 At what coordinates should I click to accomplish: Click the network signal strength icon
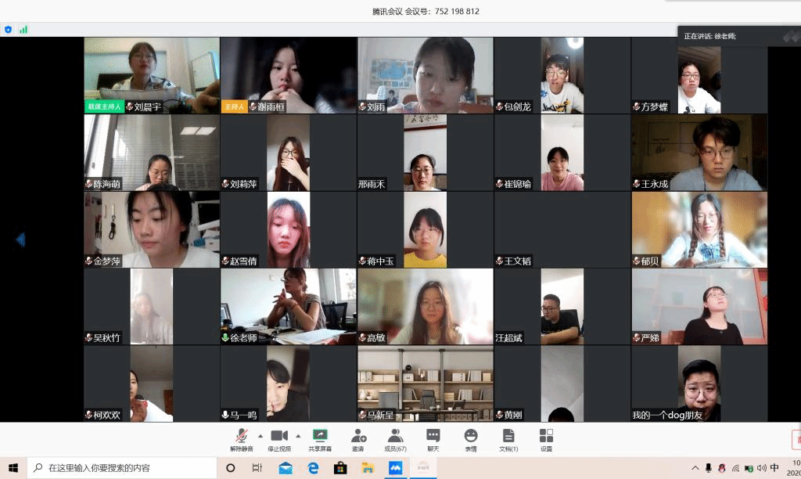pos(23,30)
